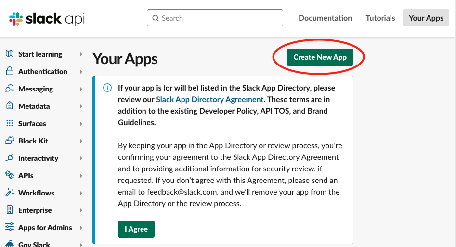This screenshot has width=456, height=247.
Task: Choose Interactivity in the sidebar
Action: tap(39, 158)
